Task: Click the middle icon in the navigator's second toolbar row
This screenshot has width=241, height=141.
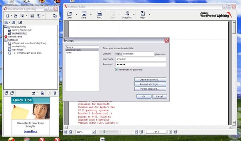Action: tap(14, 23)
